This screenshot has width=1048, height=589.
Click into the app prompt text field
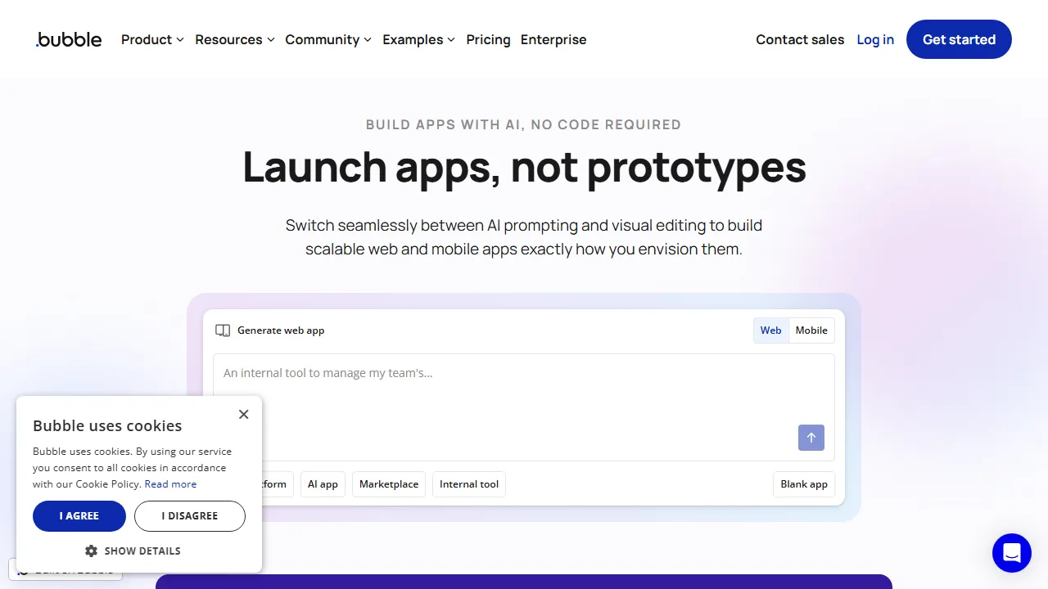[x=524, y=393]
